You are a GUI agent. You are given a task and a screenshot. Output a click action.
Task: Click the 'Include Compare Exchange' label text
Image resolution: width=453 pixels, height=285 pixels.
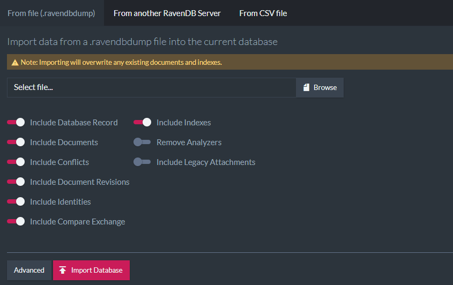coord(77,222)
